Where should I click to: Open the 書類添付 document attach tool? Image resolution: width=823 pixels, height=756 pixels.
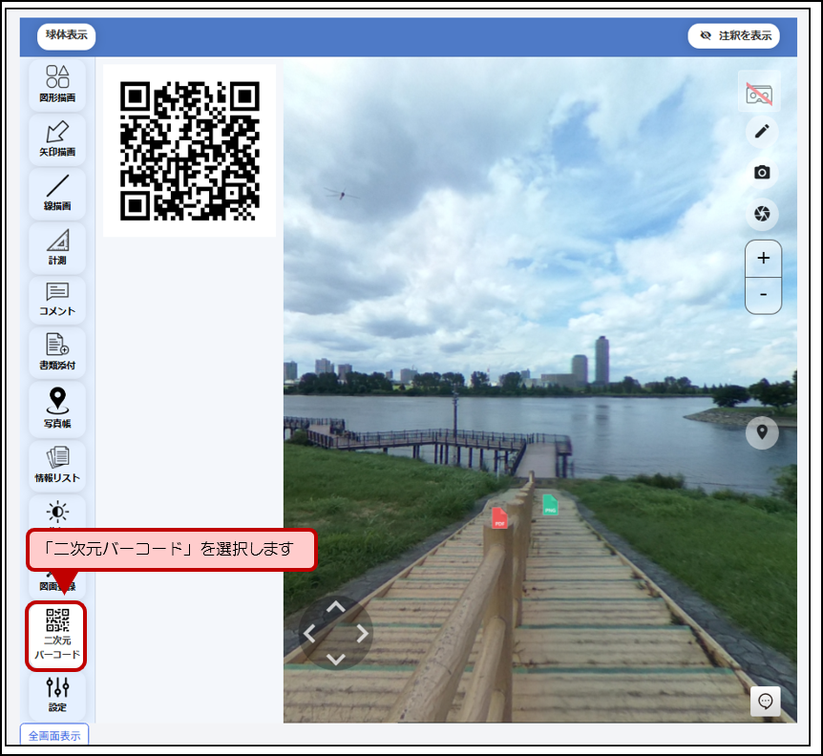click(x=57, y=352)
